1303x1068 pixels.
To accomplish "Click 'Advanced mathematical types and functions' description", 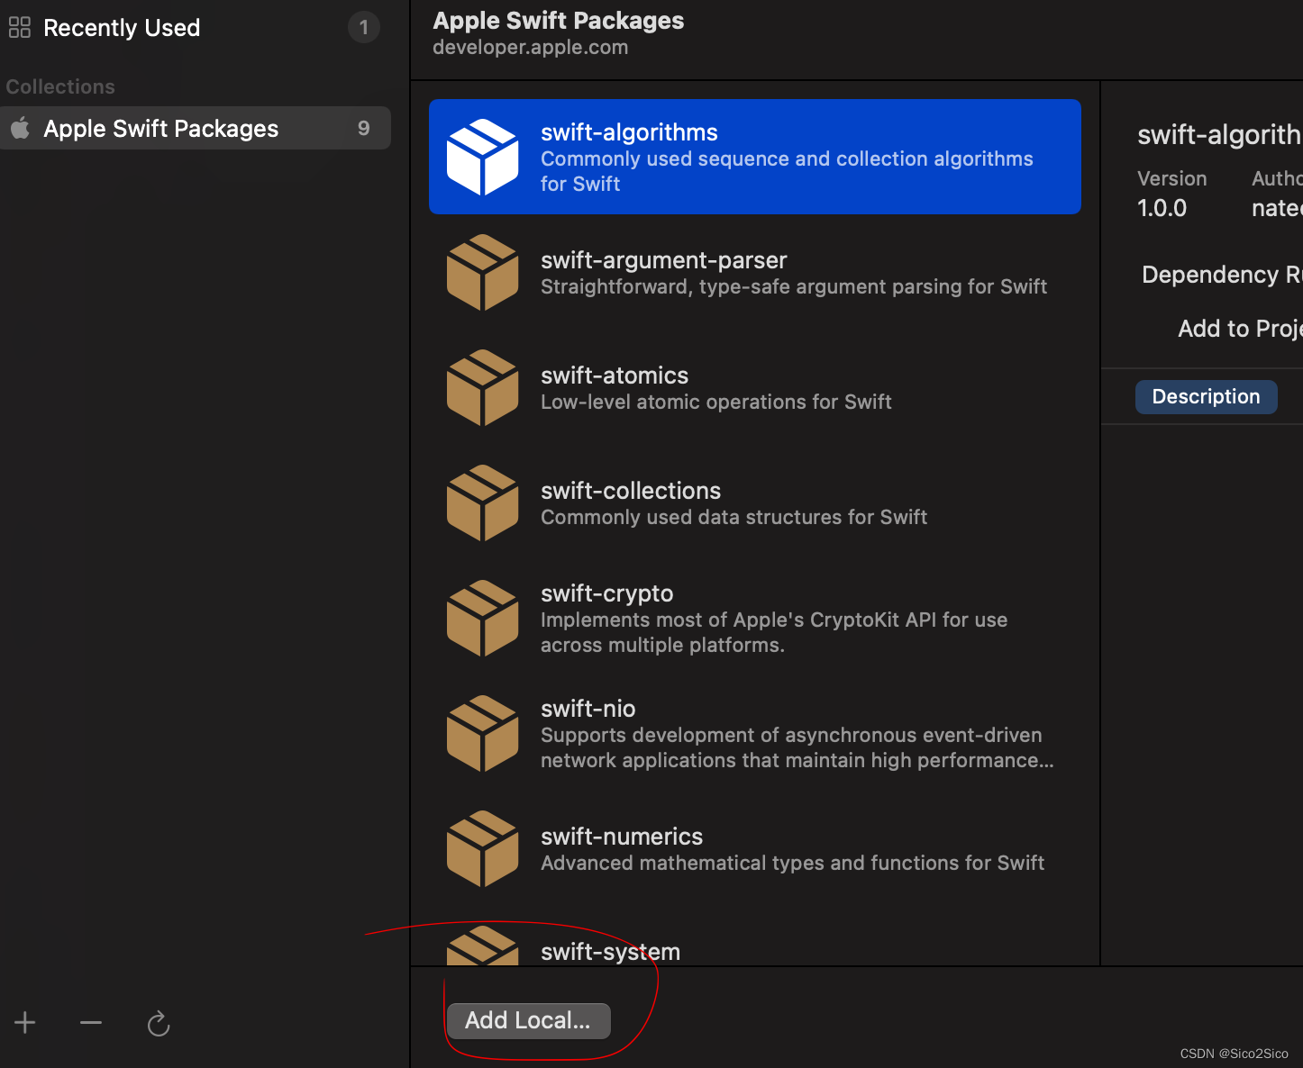I will (x=793, y=863).
